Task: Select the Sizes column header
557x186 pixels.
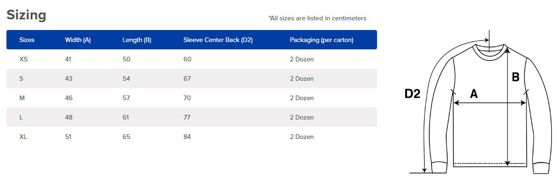Action: 27,40
